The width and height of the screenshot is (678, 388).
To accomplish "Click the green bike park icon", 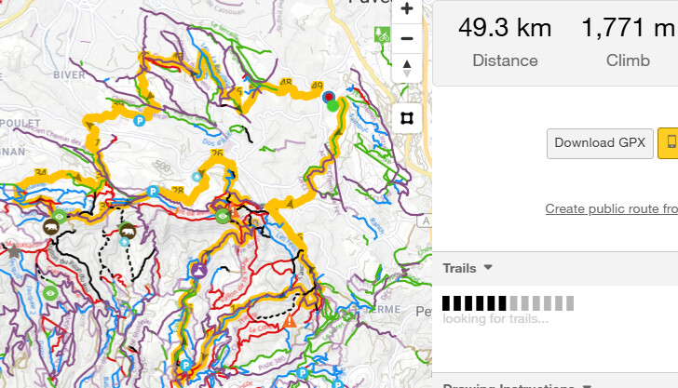I will pos(382,34).
